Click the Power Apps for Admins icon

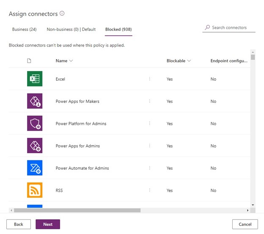pyautogui.click(x=35, y=146)
